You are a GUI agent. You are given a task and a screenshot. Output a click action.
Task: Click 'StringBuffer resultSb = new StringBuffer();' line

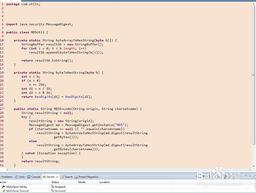pyautogui.click(x=62, y=45)
